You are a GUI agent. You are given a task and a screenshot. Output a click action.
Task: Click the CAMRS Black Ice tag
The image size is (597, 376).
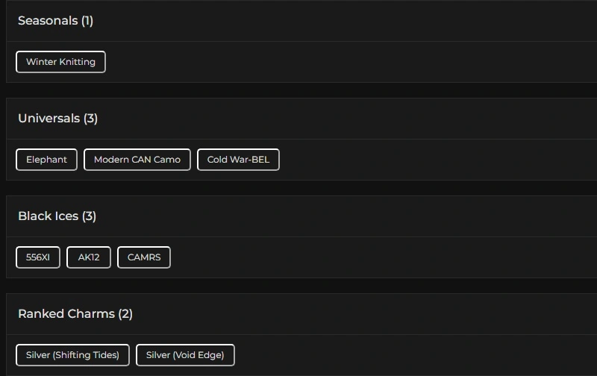tap(144, 257)
